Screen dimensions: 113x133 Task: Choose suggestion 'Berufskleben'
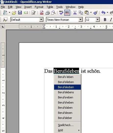click(x=68, y=82)
